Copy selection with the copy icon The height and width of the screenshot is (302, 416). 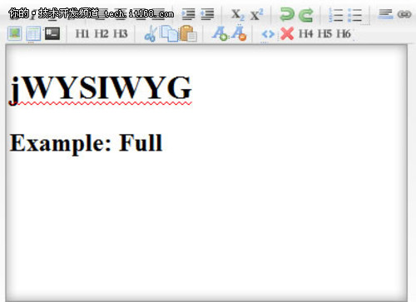click(x=170, y=34)
